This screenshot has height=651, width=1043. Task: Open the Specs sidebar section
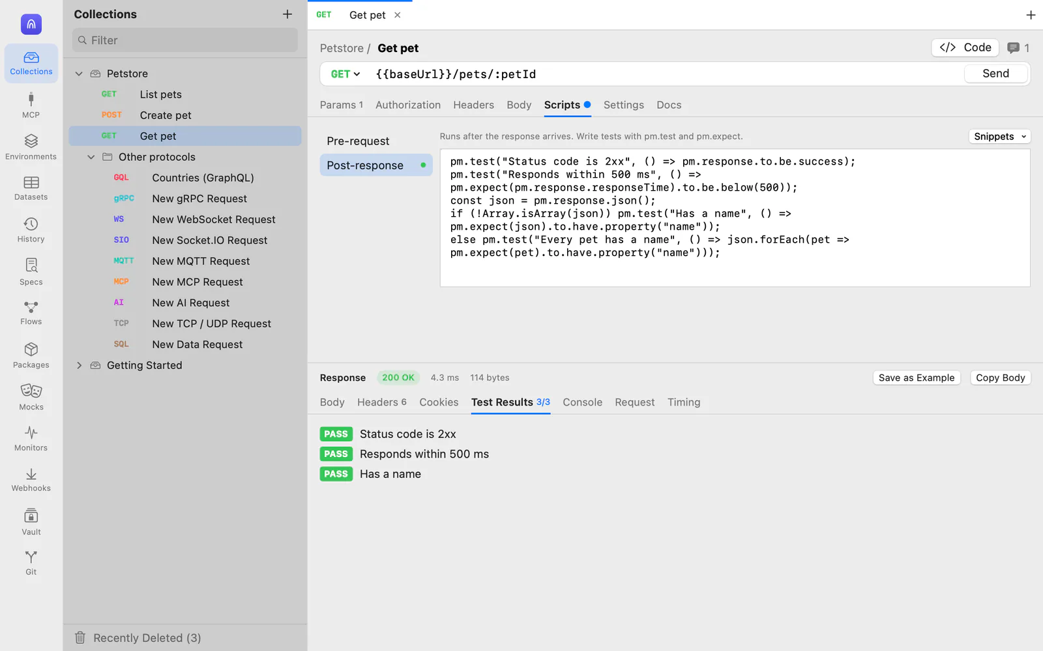31,272
